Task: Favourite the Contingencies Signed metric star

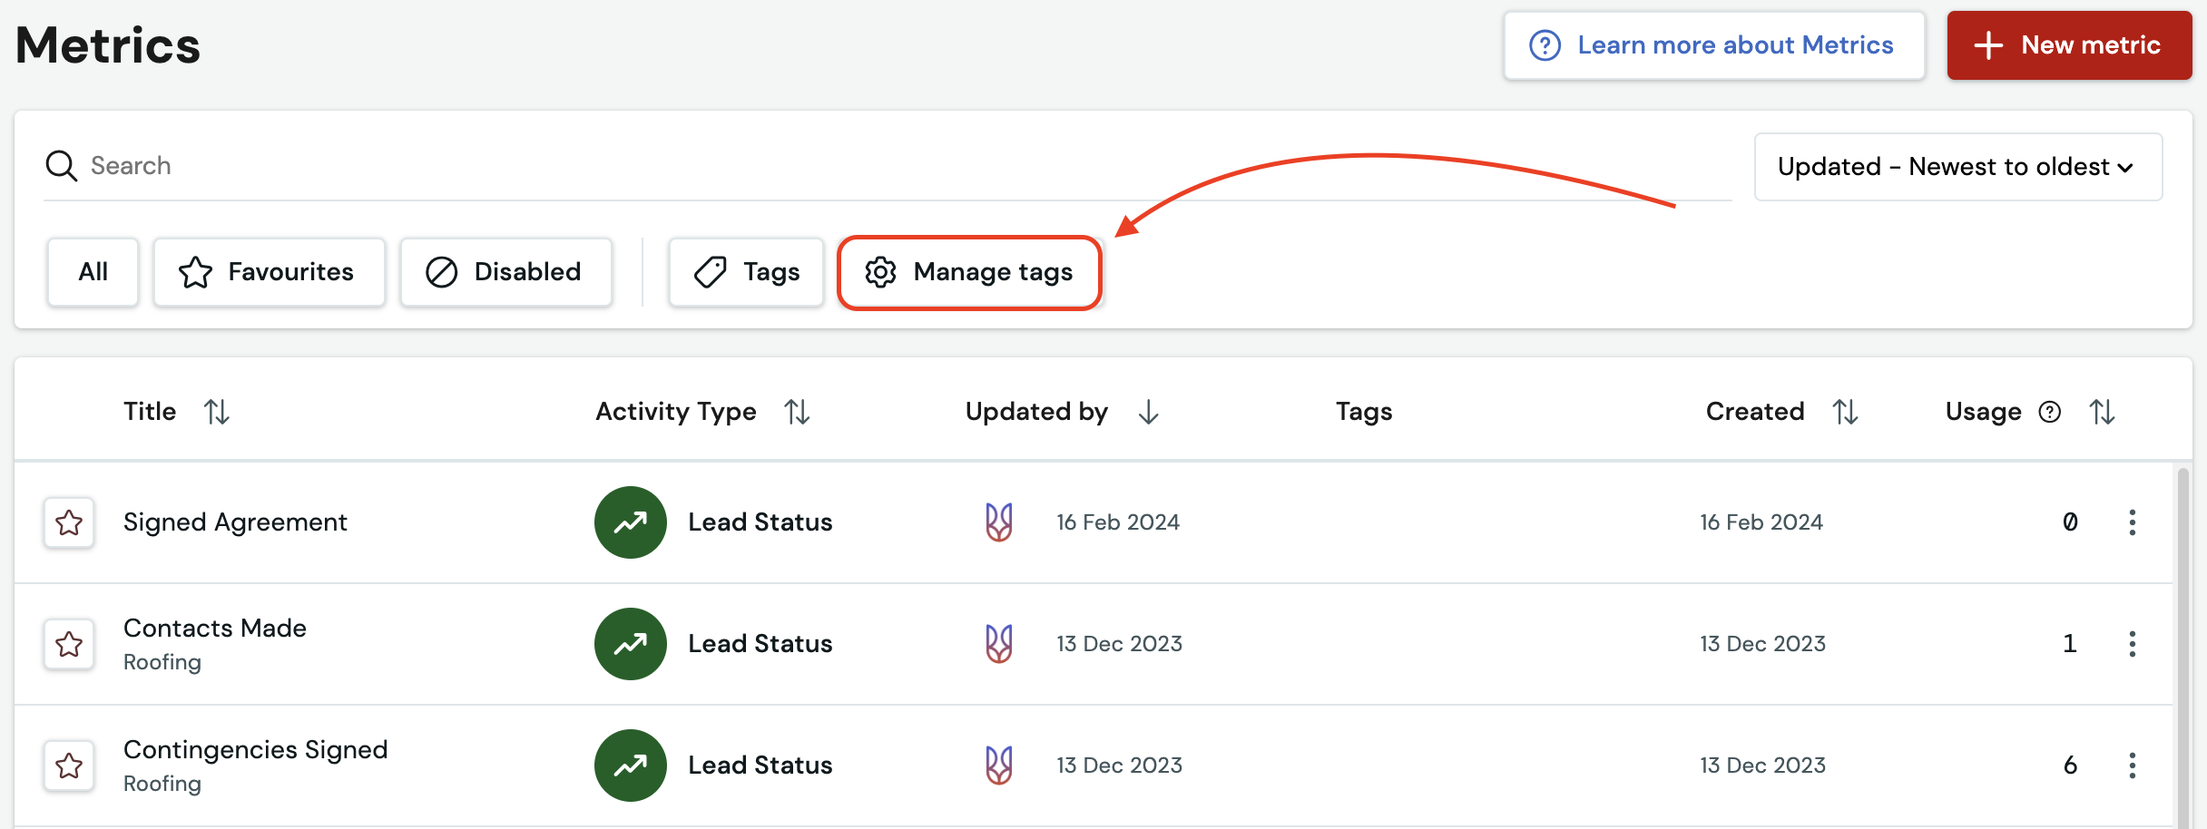Action: (69, 766)
